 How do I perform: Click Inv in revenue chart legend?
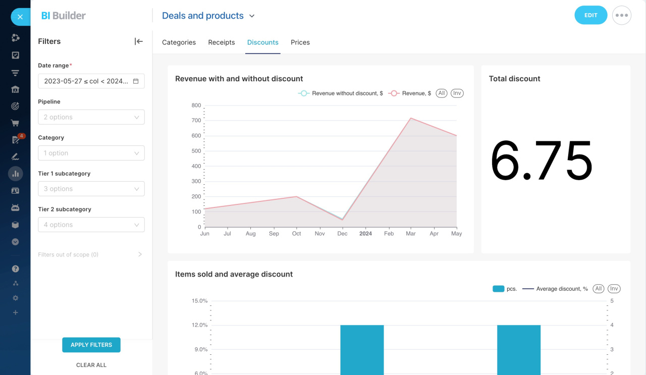tap(457, 93)
